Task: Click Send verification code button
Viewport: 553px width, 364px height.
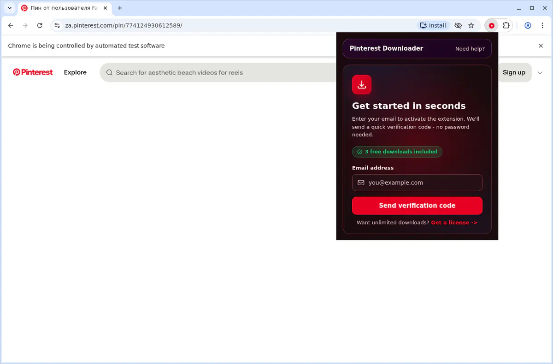Action: [x=417, y=205]
